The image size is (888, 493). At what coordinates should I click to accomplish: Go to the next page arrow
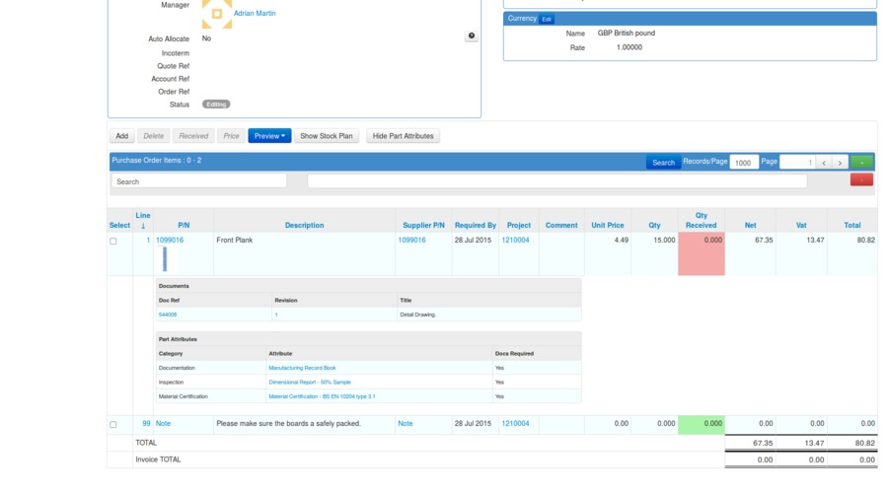(840, 163)
